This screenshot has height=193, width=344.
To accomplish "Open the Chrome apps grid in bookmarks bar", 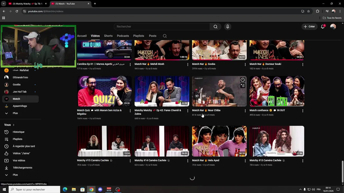I will coord(3,18).
